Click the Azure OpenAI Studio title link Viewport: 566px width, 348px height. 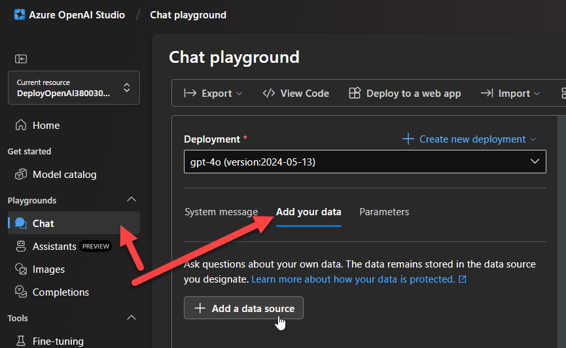(77, 15)
